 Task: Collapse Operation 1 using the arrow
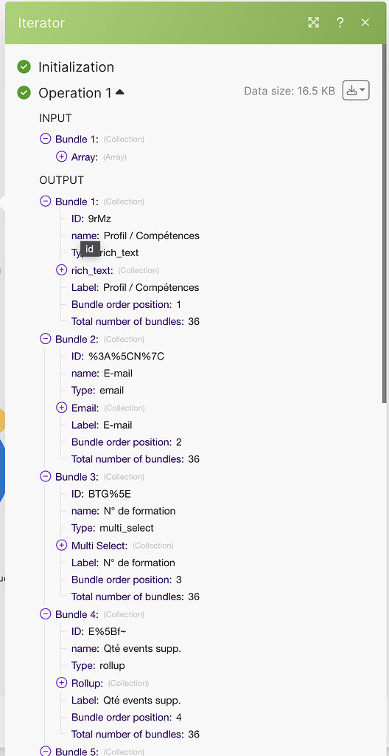(x=120, y=92)
